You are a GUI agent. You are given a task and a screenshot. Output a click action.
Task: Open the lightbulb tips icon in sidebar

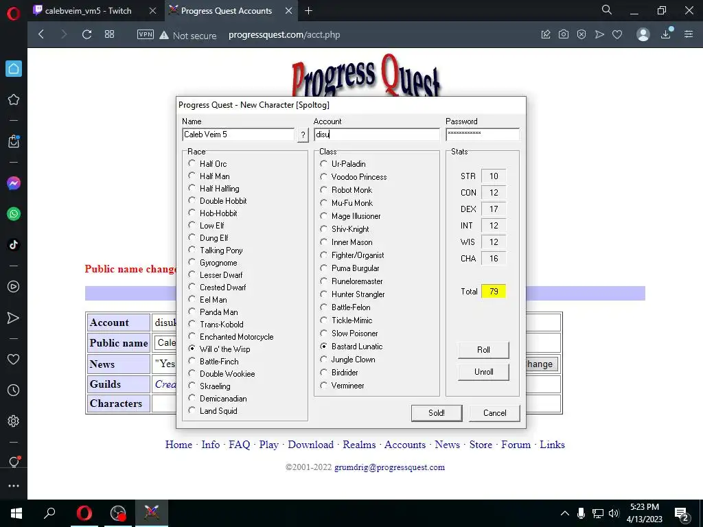click(x=14, y=462)
